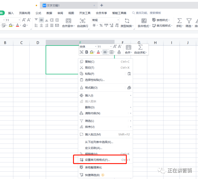Screen dimensions: 198x179
Task: Click the 查找功能、搜索模板 search box
Action: coord(148,13)
